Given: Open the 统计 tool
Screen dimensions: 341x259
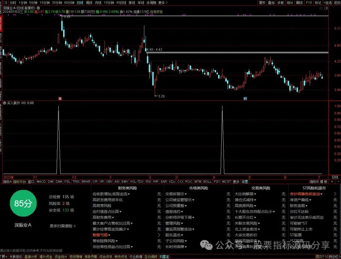Looking at the screenshot, I should click(x=290, y=3).
